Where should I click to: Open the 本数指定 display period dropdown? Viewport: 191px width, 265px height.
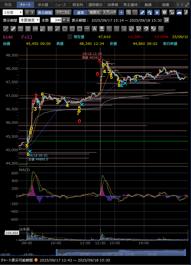pos(29,20)
